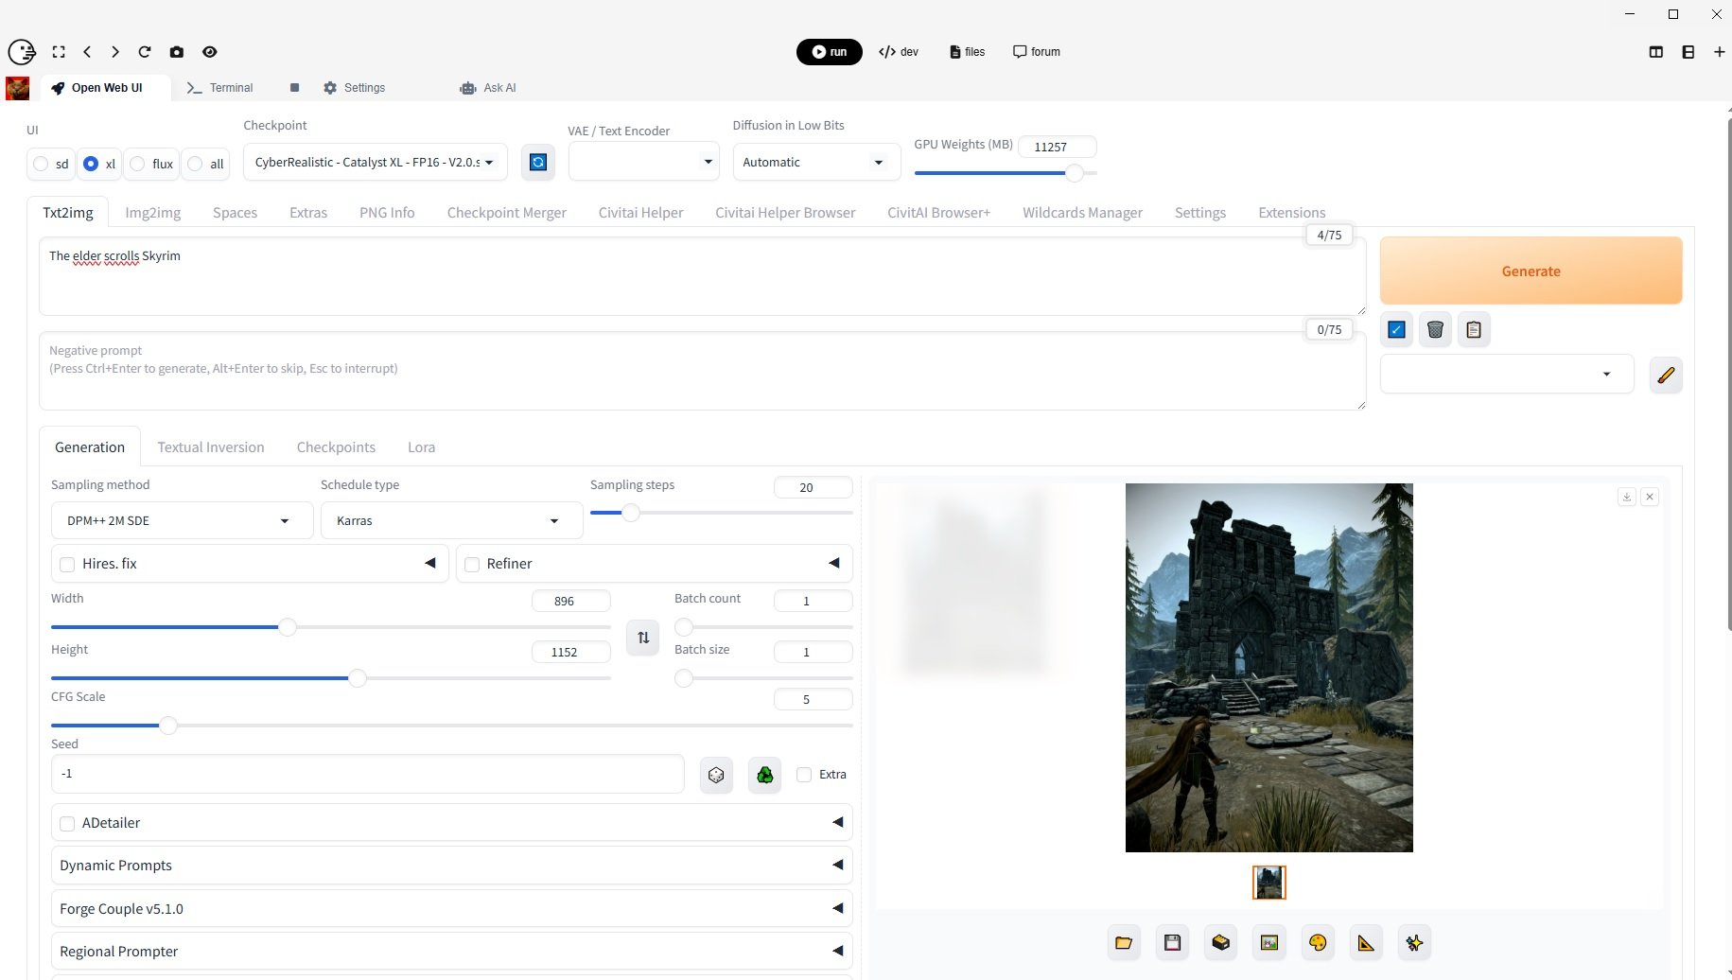
Task: Click the refresh checkpoint list icon
Action: [x=537, y=163]
